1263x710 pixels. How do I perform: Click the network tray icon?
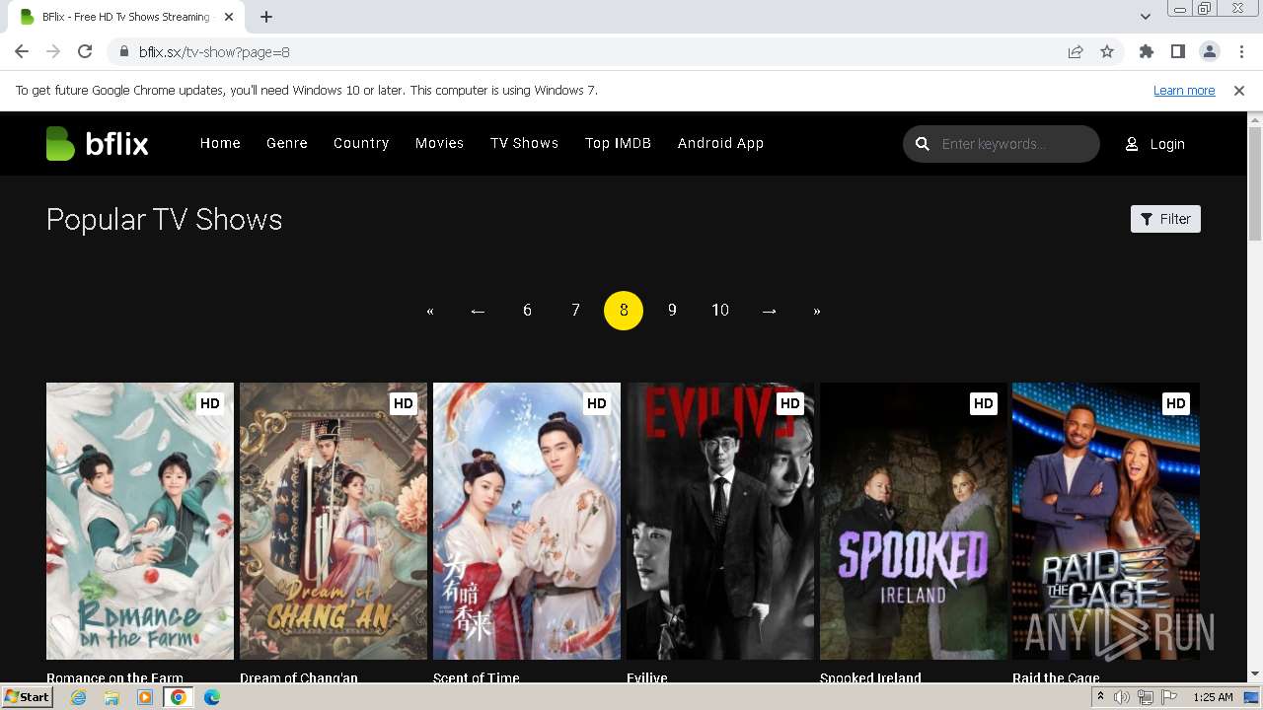[x=1145, y=697]
